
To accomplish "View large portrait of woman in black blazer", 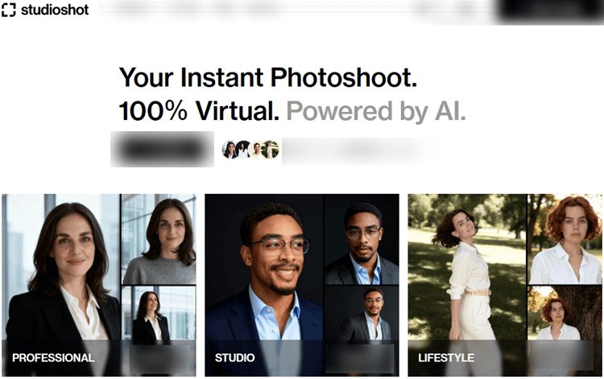I will 61,266.
